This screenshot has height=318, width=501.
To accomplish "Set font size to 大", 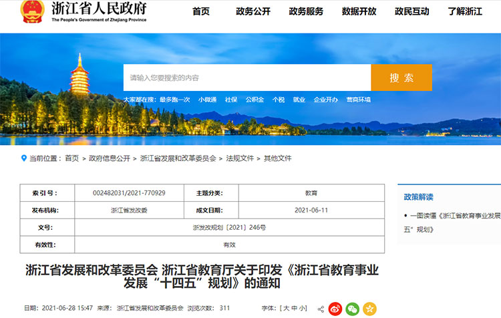I will [x=286, y=308].
